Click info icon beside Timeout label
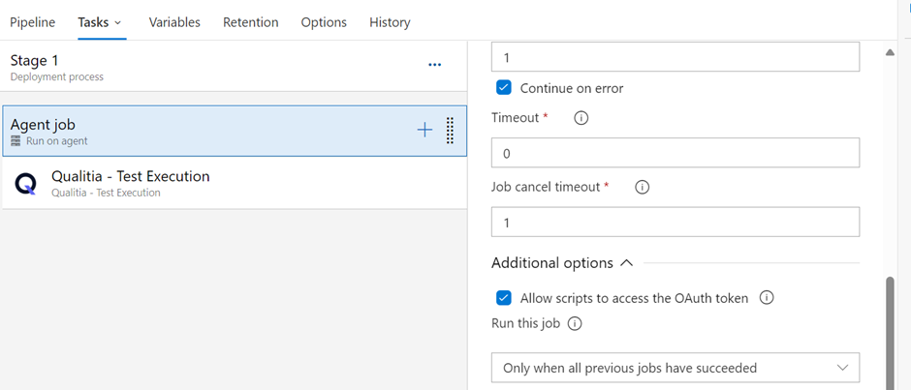911x390 pixels. 581,118
